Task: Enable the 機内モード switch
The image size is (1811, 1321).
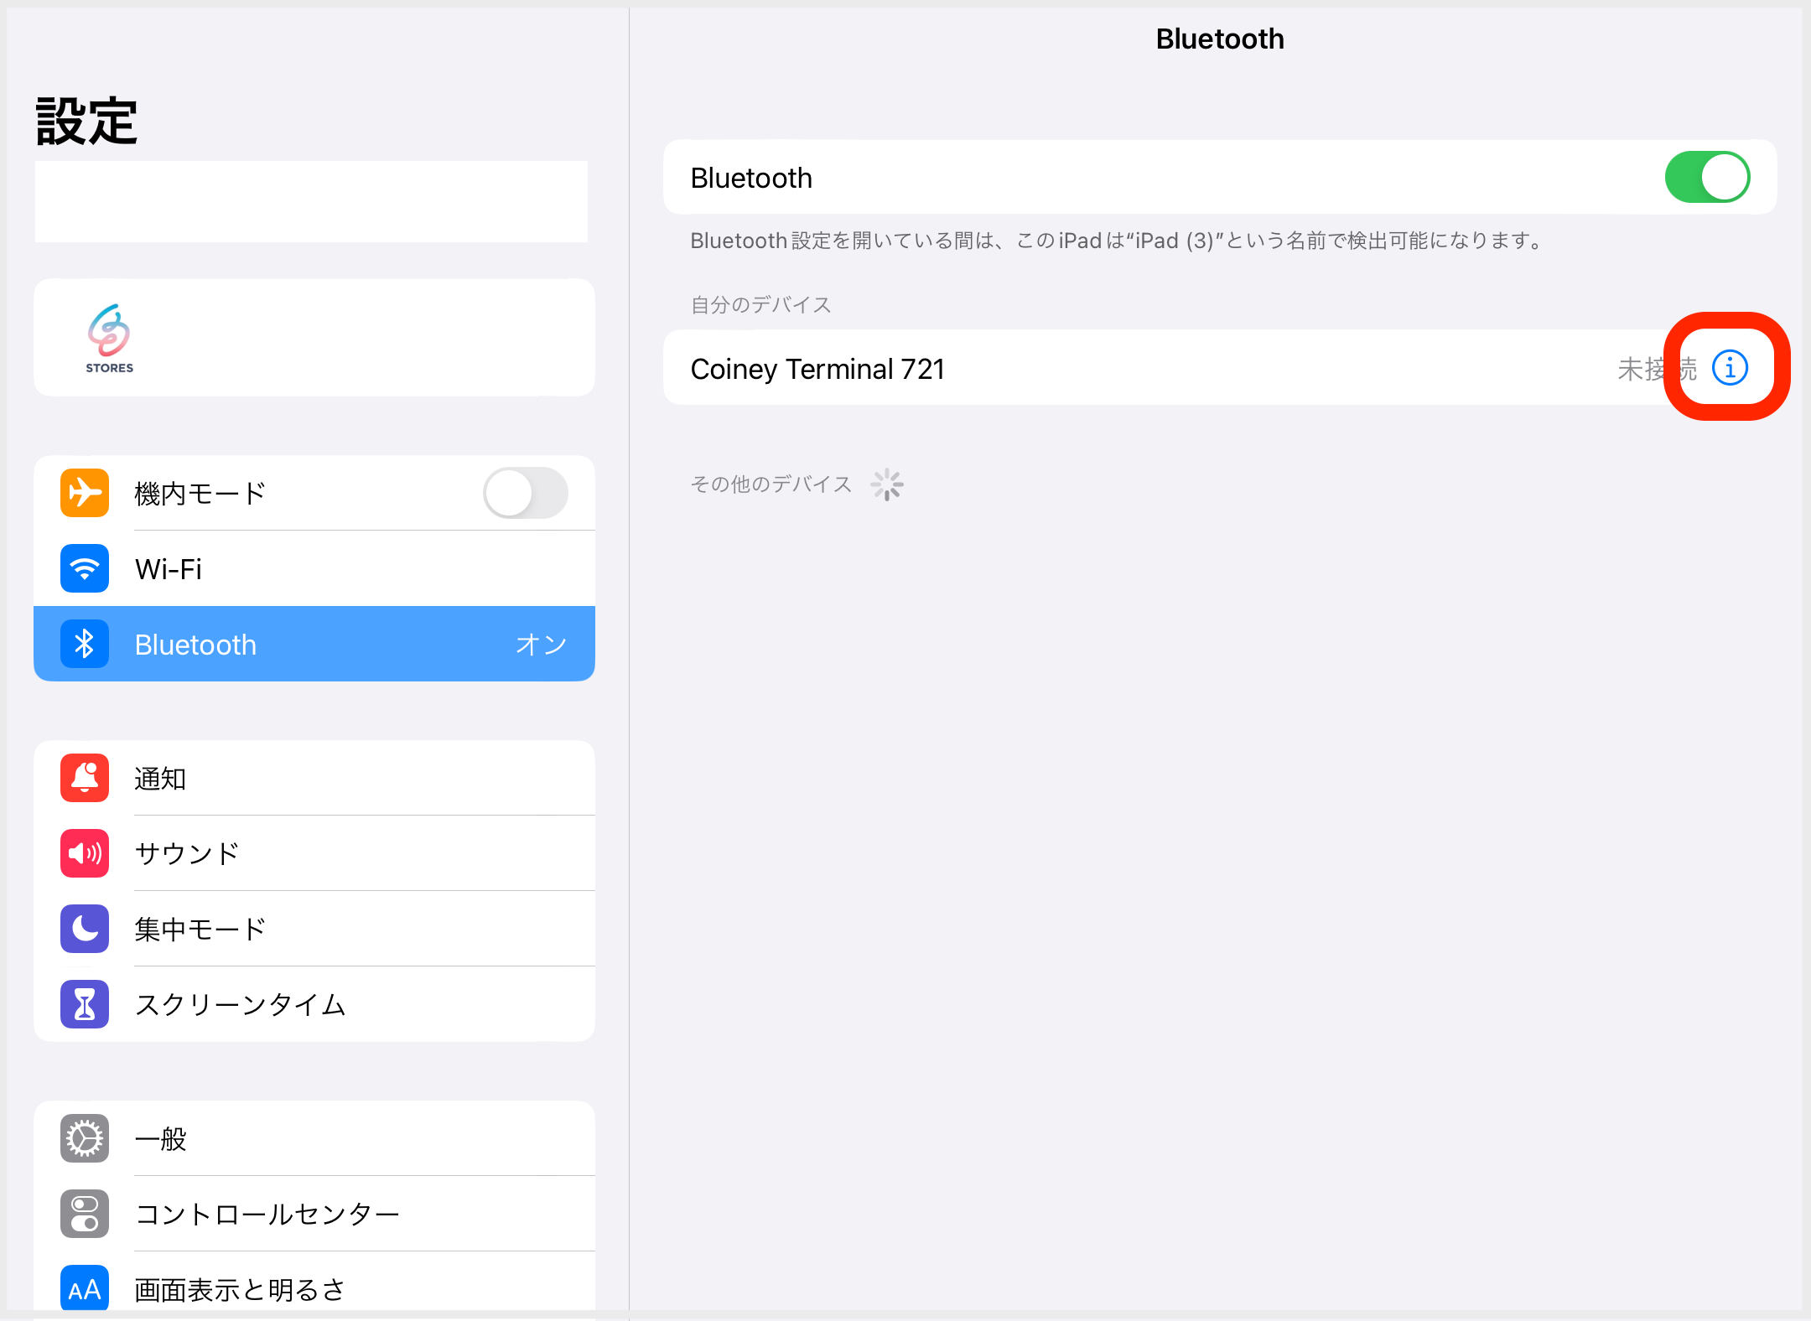Action: click(x=526, y=493)
